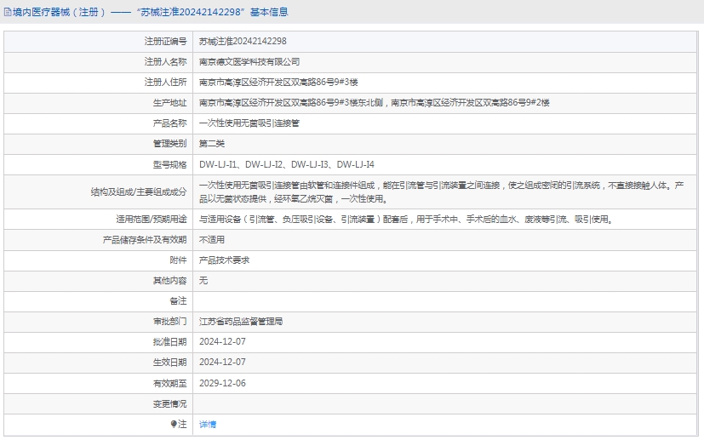Click the 生产地址 production address value
The width and height of the screenshot is (704, 440).
pos(375,102)
